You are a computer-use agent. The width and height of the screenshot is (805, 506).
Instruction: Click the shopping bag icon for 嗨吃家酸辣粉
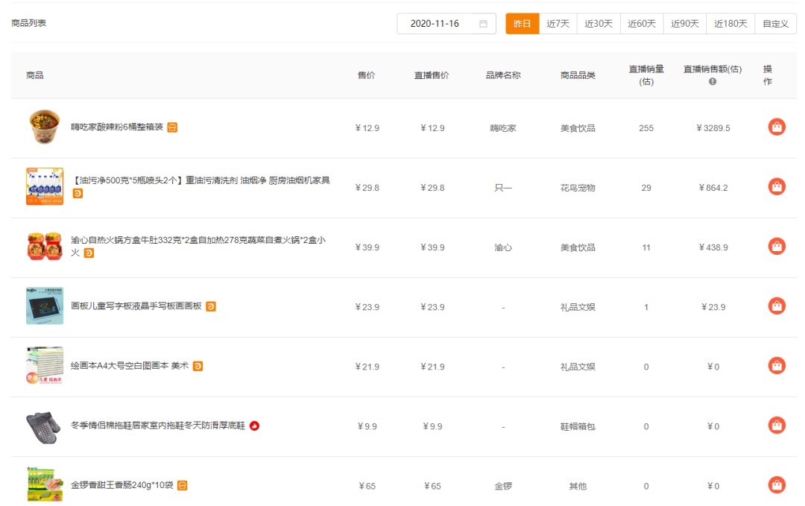click(777, 127)
